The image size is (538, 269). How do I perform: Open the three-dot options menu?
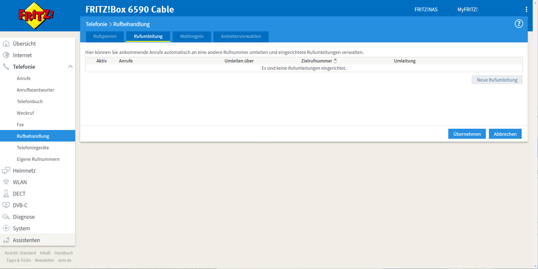click(526, 10)
